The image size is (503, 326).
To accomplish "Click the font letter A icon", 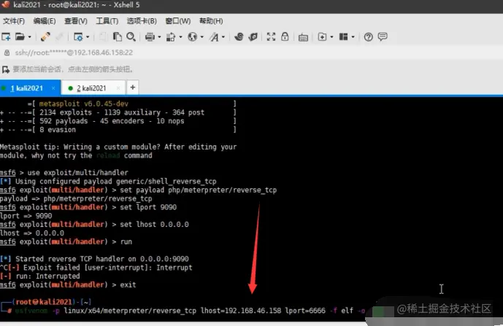I will pyautogui.click(x=214, y=37).
